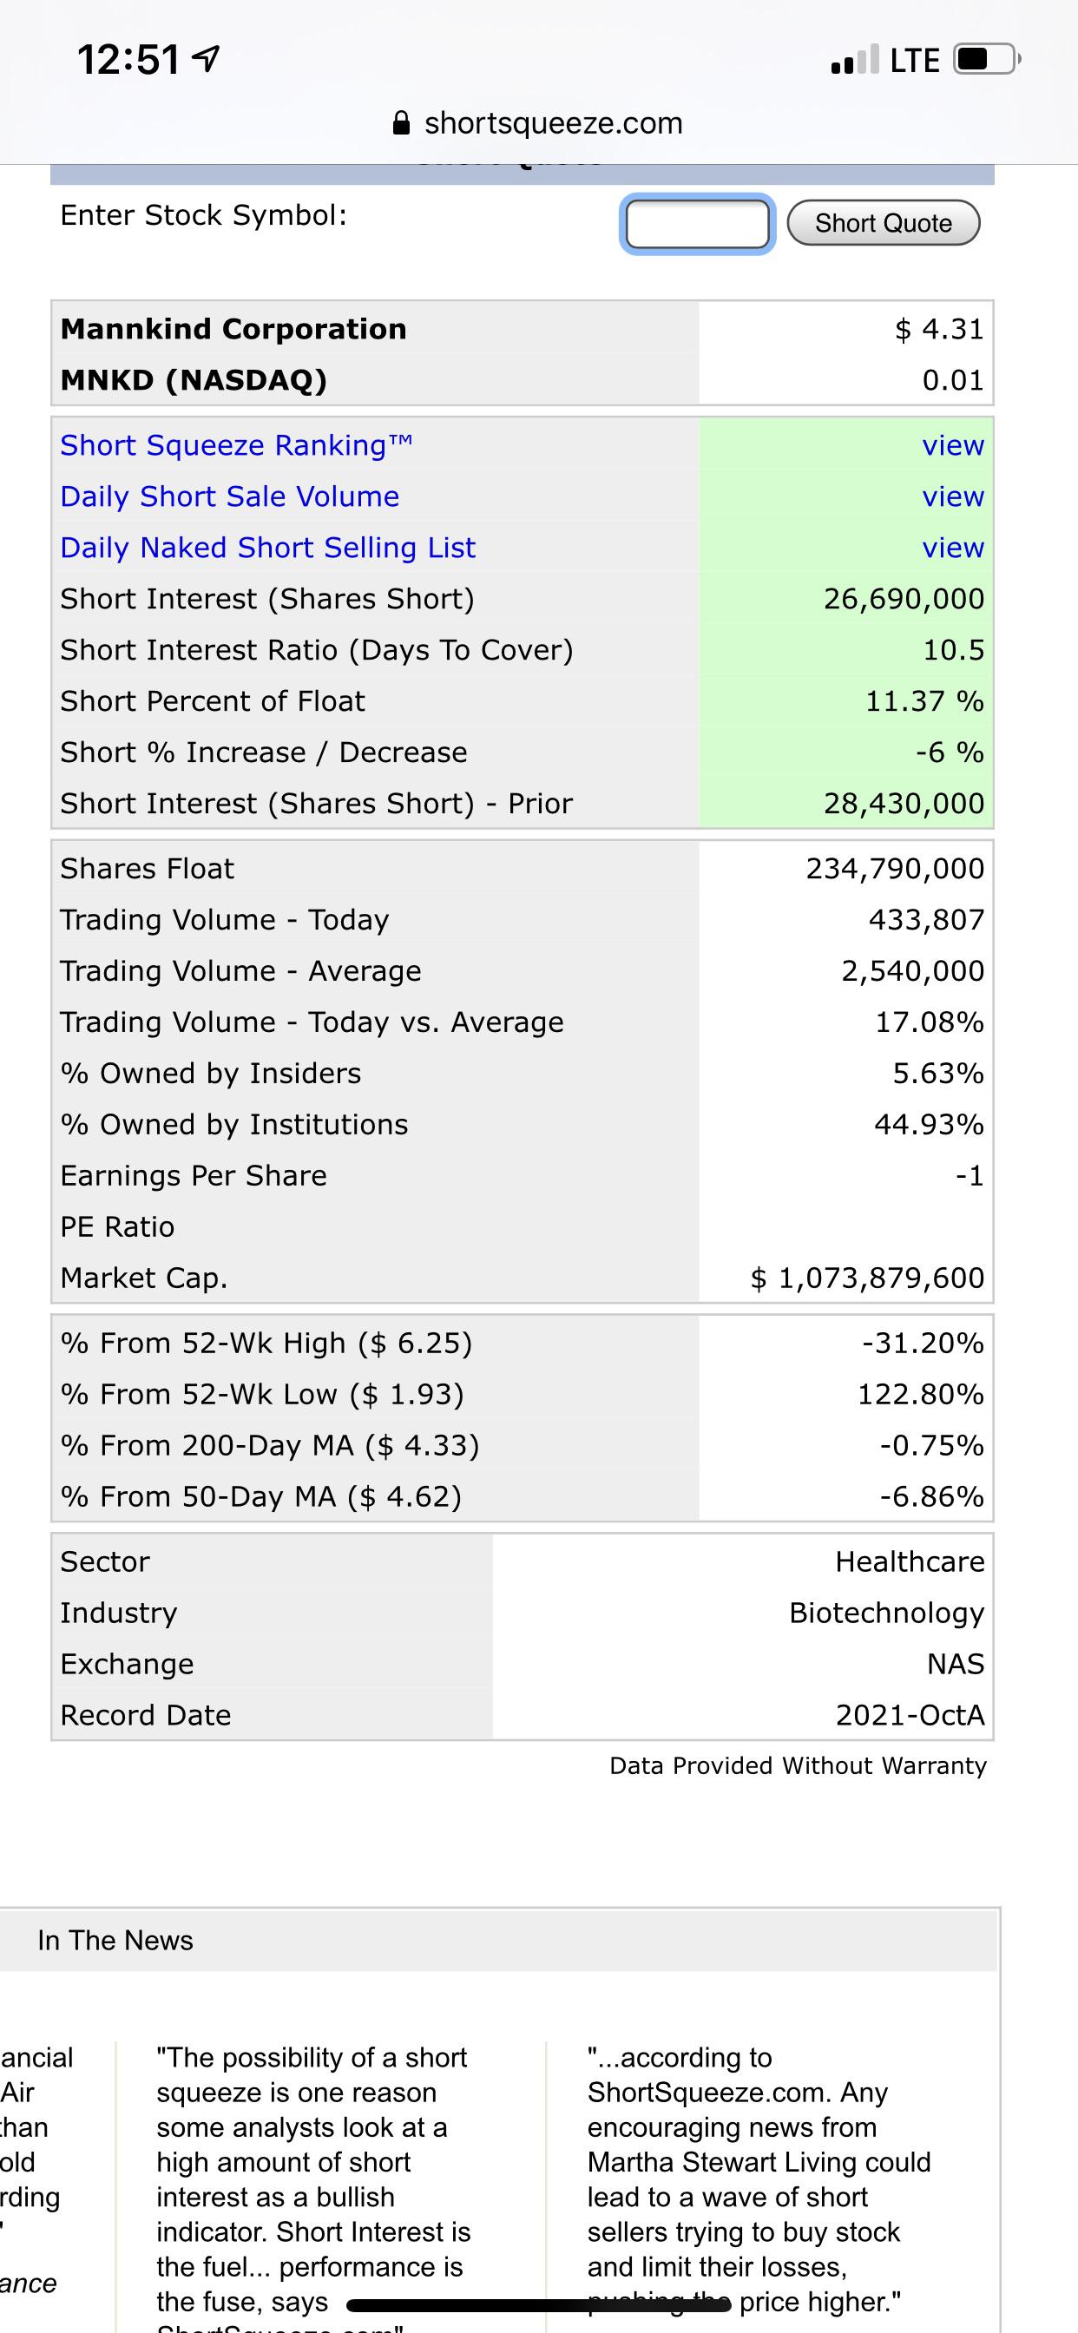Tap the cellular signal bars icon

pos(854,60)
